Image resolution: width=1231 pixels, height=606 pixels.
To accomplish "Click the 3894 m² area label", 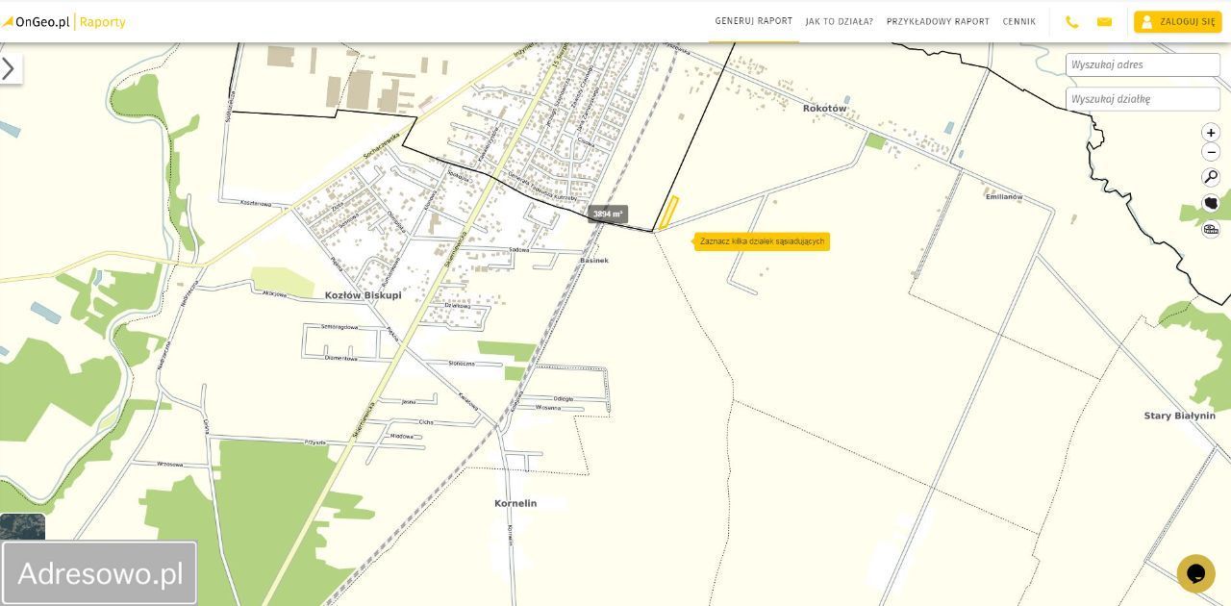I will pos(608,215).
